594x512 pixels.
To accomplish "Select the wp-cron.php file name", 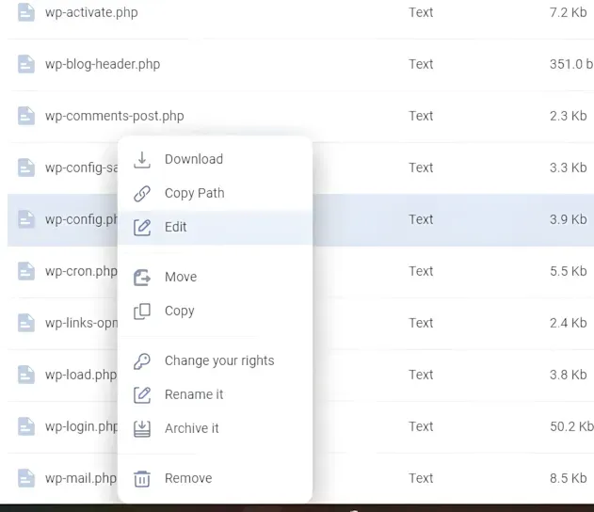I will coord(81,271).
